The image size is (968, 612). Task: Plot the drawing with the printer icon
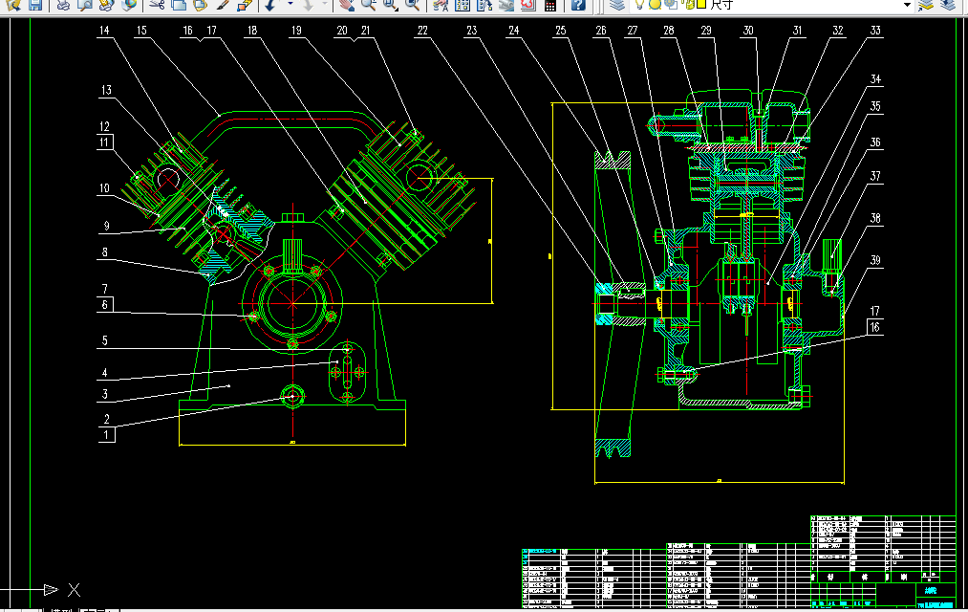(63, 5)
